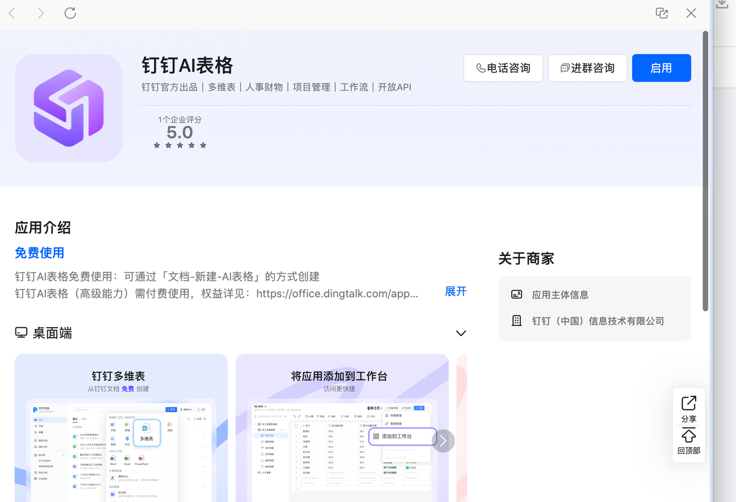Click the 电话咨询 button
The height and width of the screenshot is (502, 736).
(x=503, y=68)
